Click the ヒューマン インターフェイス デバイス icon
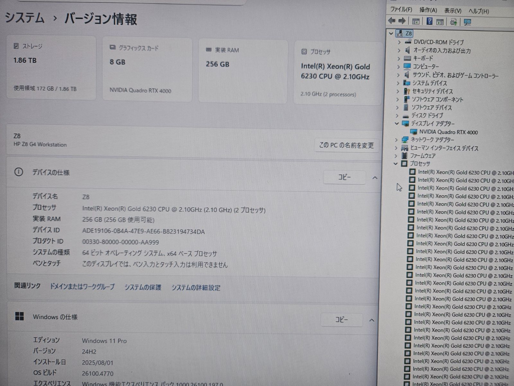 (x=404, y=148)
